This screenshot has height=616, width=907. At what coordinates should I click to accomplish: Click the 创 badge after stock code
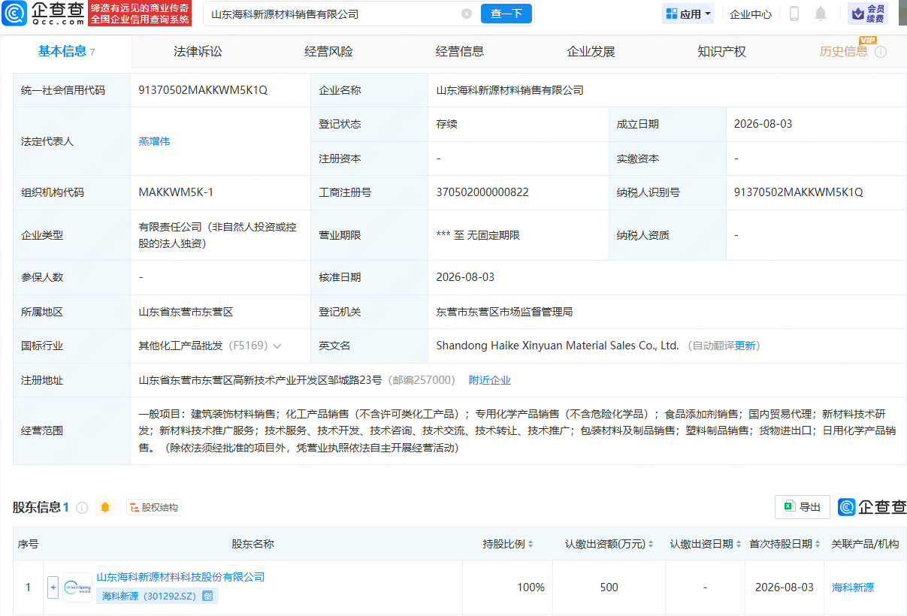209,596
